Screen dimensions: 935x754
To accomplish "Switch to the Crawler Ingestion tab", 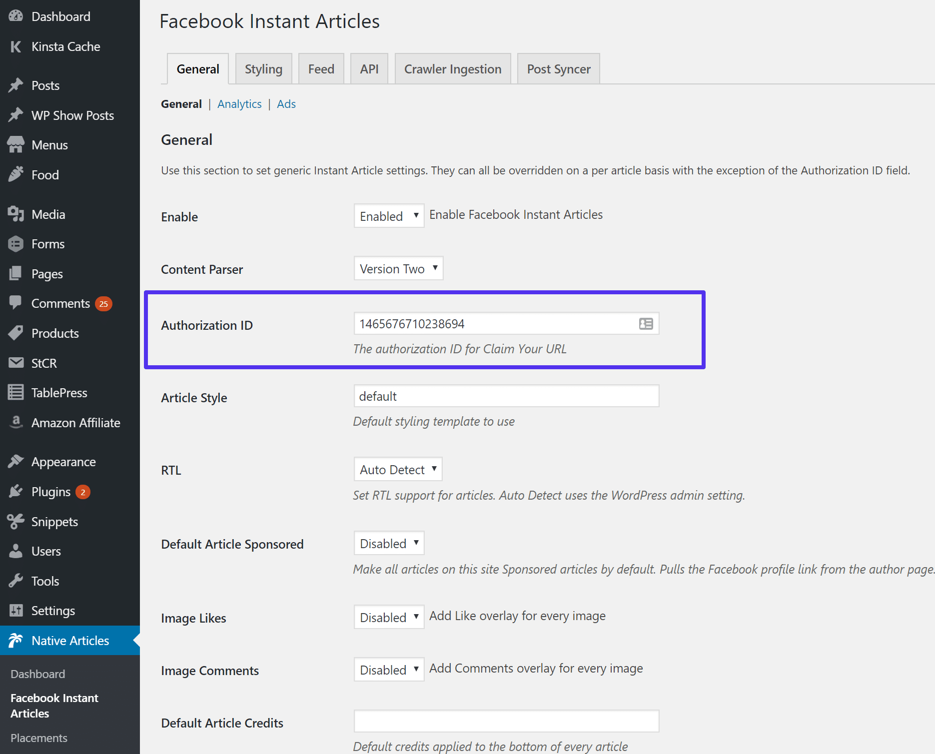I will (x=452, y=68).
